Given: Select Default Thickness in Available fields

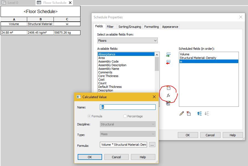Looking at the screenshot, I should pos(126,87).
